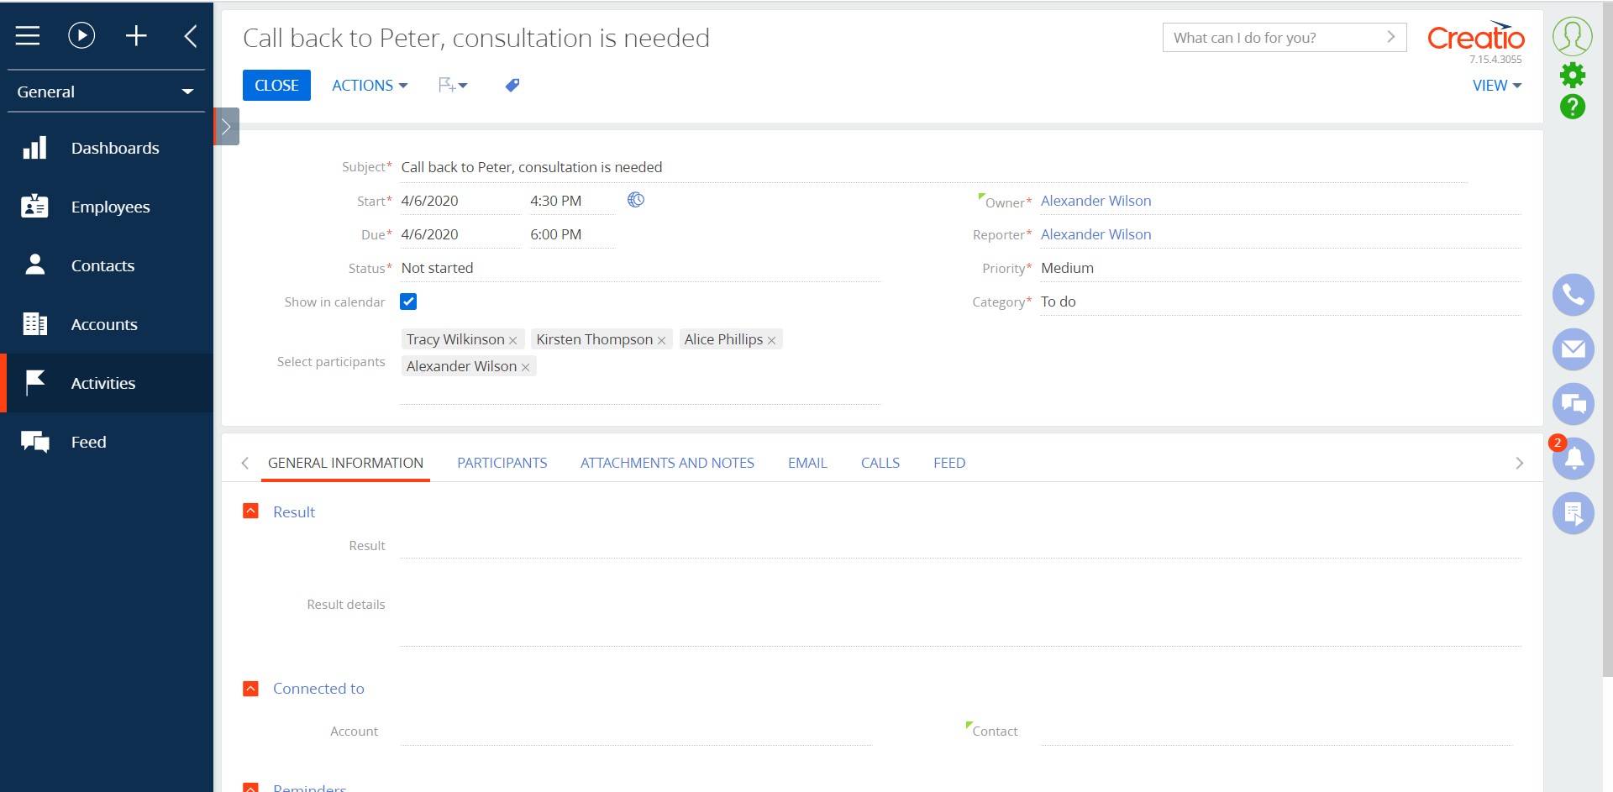
Task: Collapse the Result section
Action: pyautogui.click(x=250, y=511)
